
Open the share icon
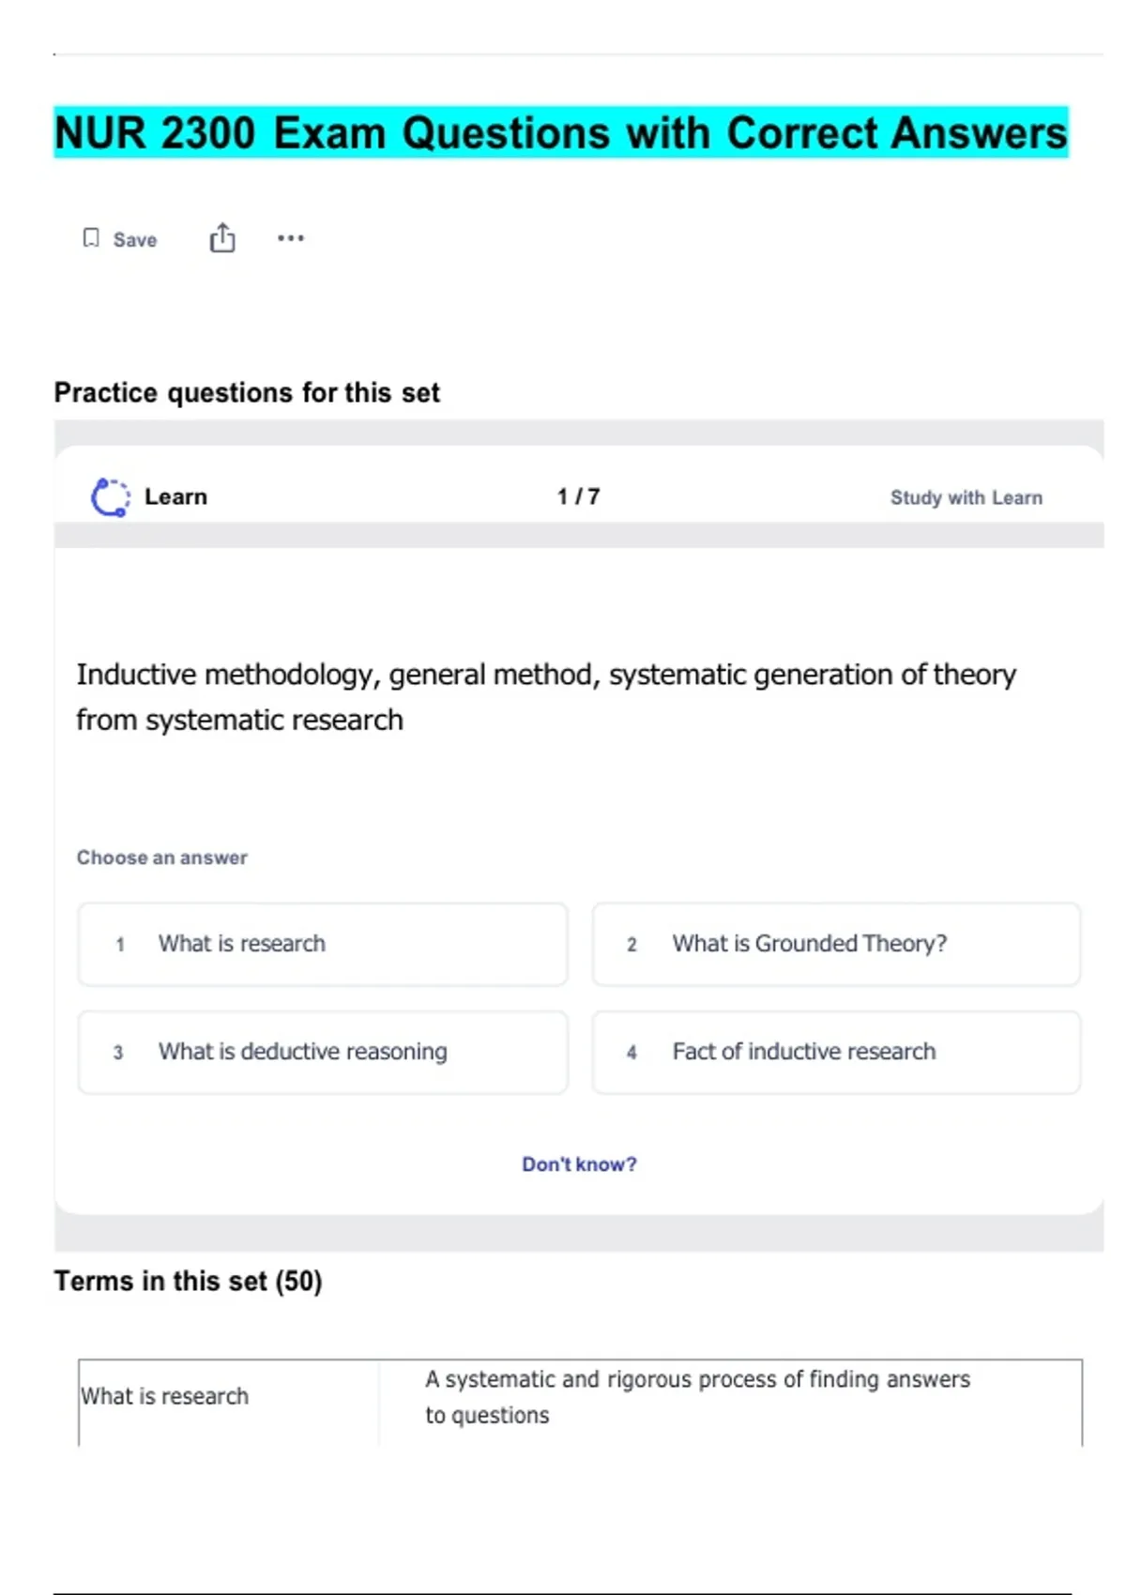click(222, 238)
